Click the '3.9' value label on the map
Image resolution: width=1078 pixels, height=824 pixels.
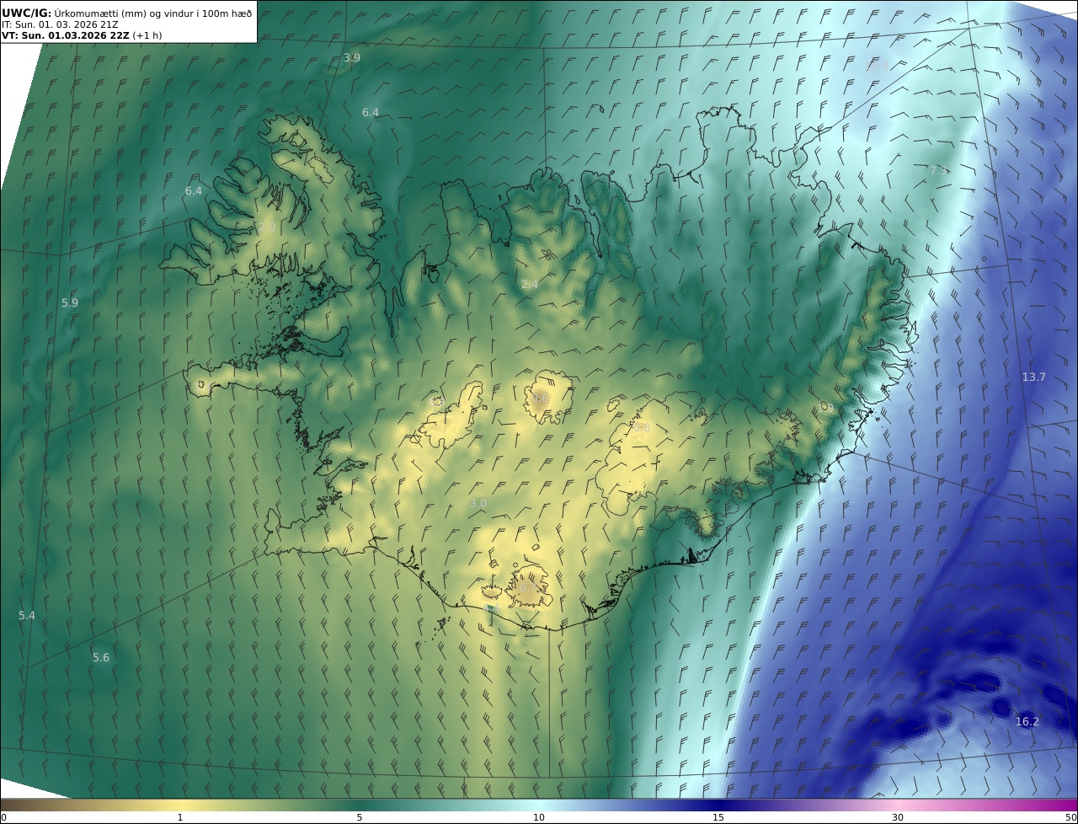click(352, 58)
